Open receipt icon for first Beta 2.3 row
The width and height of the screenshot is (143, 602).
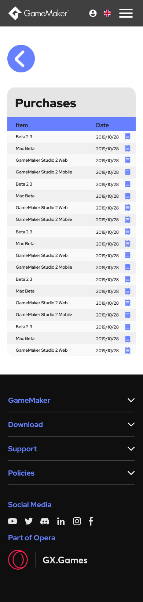coord(128,136)
